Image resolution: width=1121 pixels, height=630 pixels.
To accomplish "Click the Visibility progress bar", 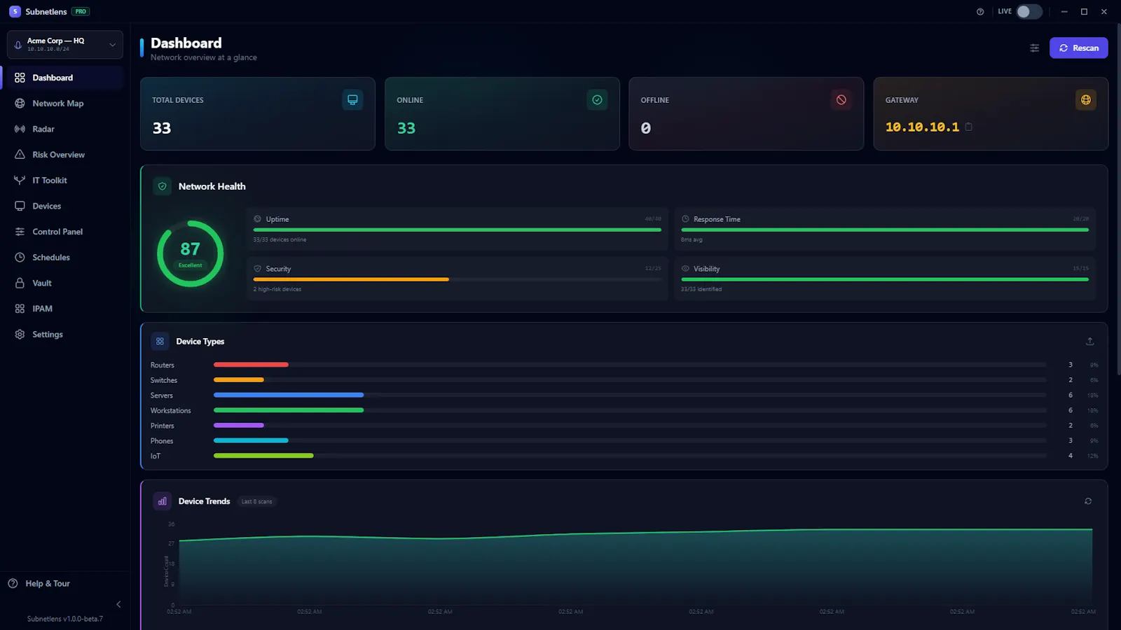I will (x=885, y=279).
